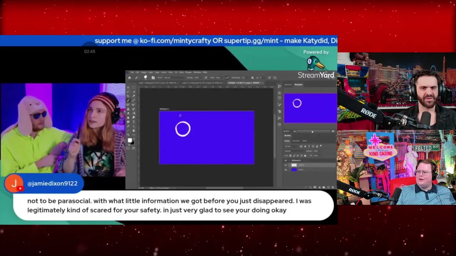The image size is (456, 256).
Task: Select the Zoom magnifier tool
Action: [x=128, y=135]
